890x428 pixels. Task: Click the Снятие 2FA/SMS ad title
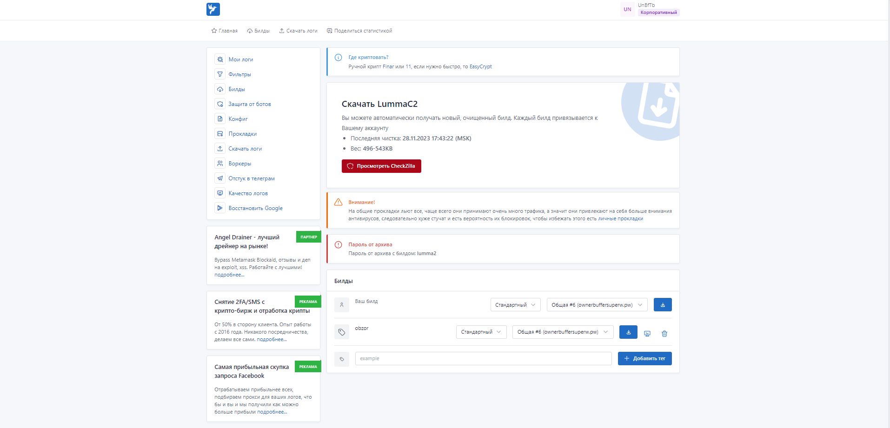(x=262, y=306)
